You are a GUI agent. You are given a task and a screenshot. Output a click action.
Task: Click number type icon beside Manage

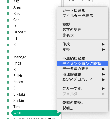coord(8,57)
